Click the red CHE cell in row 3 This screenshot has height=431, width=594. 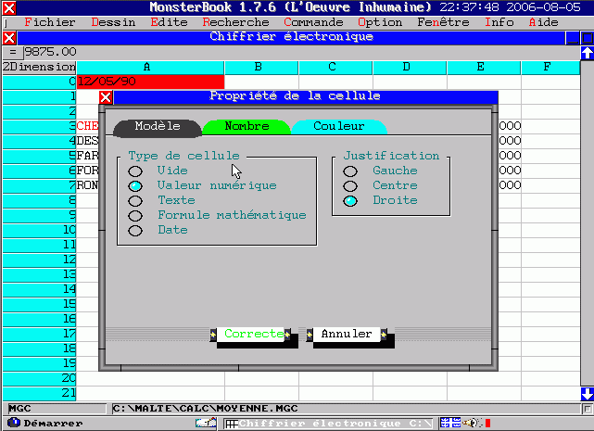pos(87,126)
